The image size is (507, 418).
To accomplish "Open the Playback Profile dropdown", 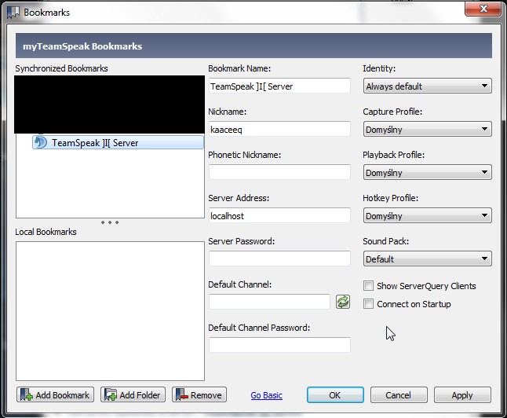I will click(428, 173).
